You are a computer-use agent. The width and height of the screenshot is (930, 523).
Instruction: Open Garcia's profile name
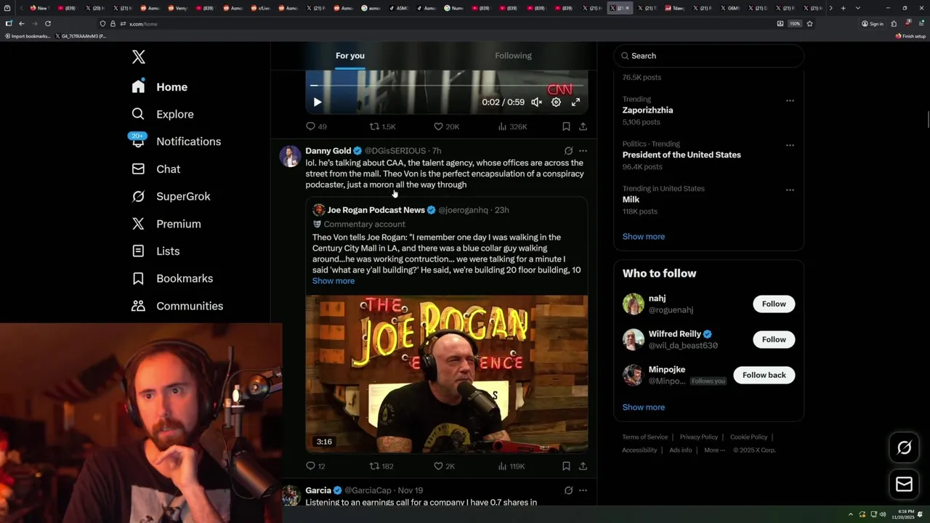pos(318,490)
